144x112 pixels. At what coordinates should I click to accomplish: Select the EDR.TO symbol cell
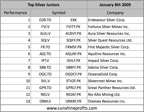click(x=45, y=20)
